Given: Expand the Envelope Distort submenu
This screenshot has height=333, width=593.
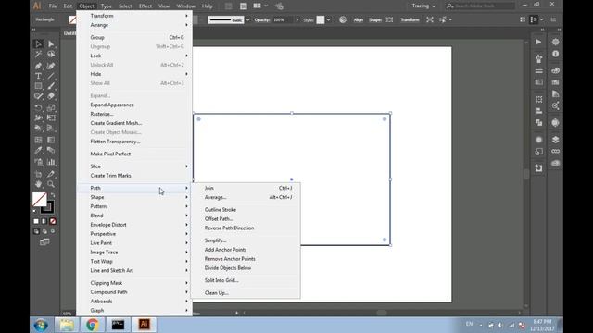Looking at the screenshot, I should 134,225.
